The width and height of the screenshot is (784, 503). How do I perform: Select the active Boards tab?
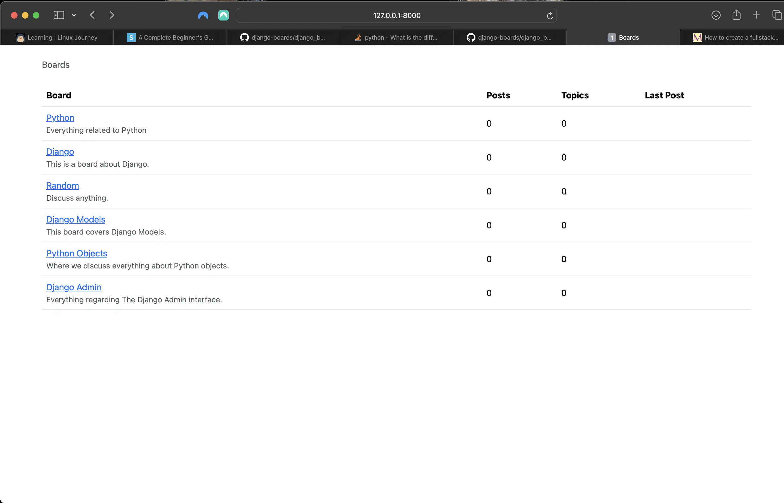[623, 37]
